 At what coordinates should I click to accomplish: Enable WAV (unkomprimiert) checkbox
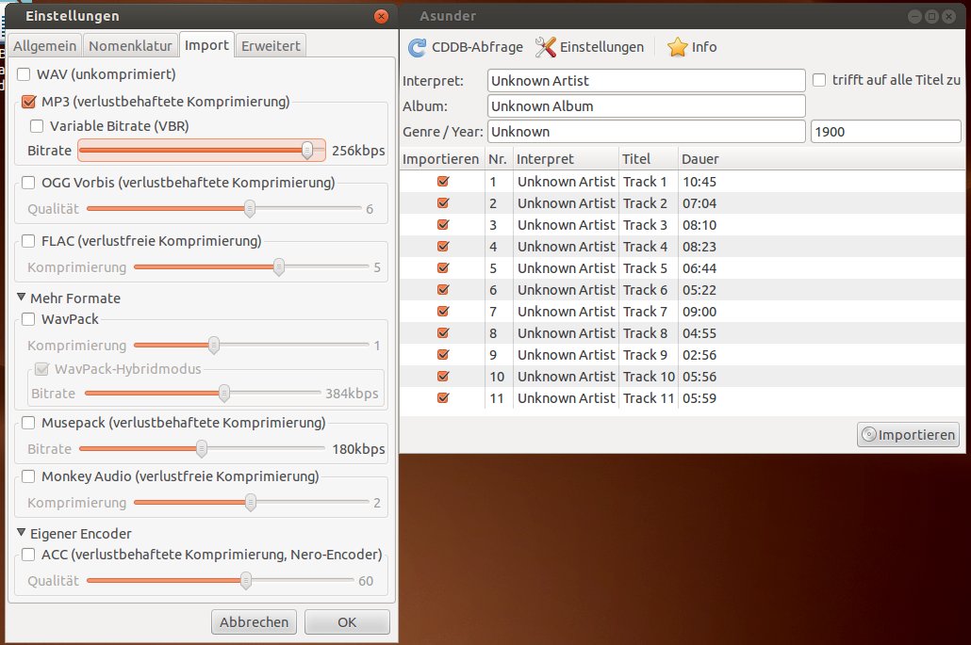(x=24, y=74)
